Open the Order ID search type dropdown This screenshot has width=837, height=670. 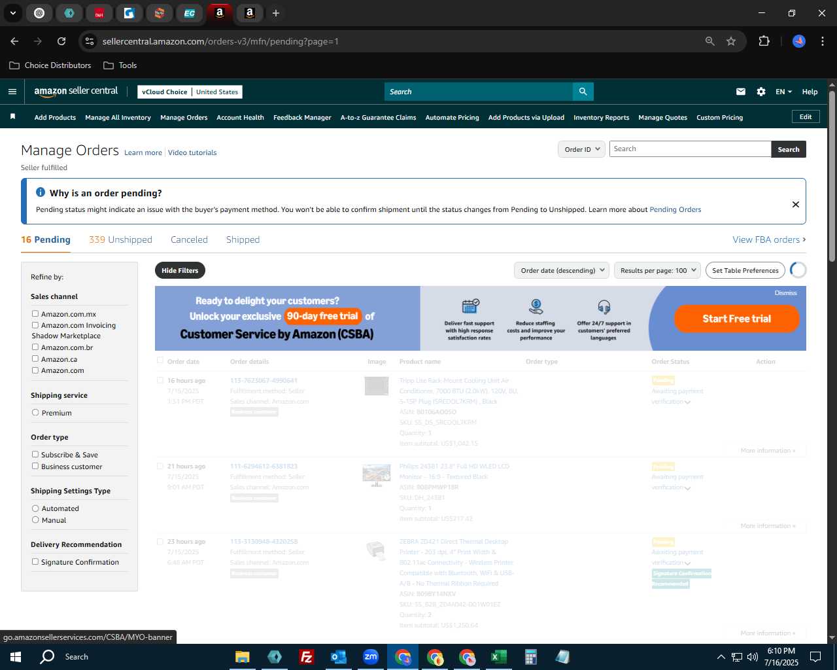[581, 149]
